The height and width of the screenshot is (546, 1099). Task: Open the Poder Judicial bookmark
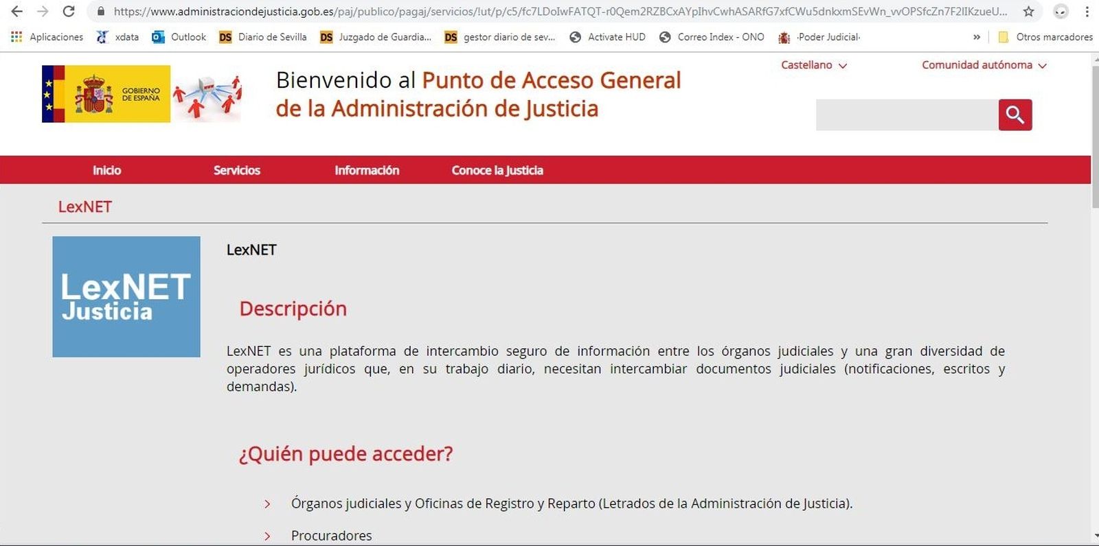tap(819, 37)
